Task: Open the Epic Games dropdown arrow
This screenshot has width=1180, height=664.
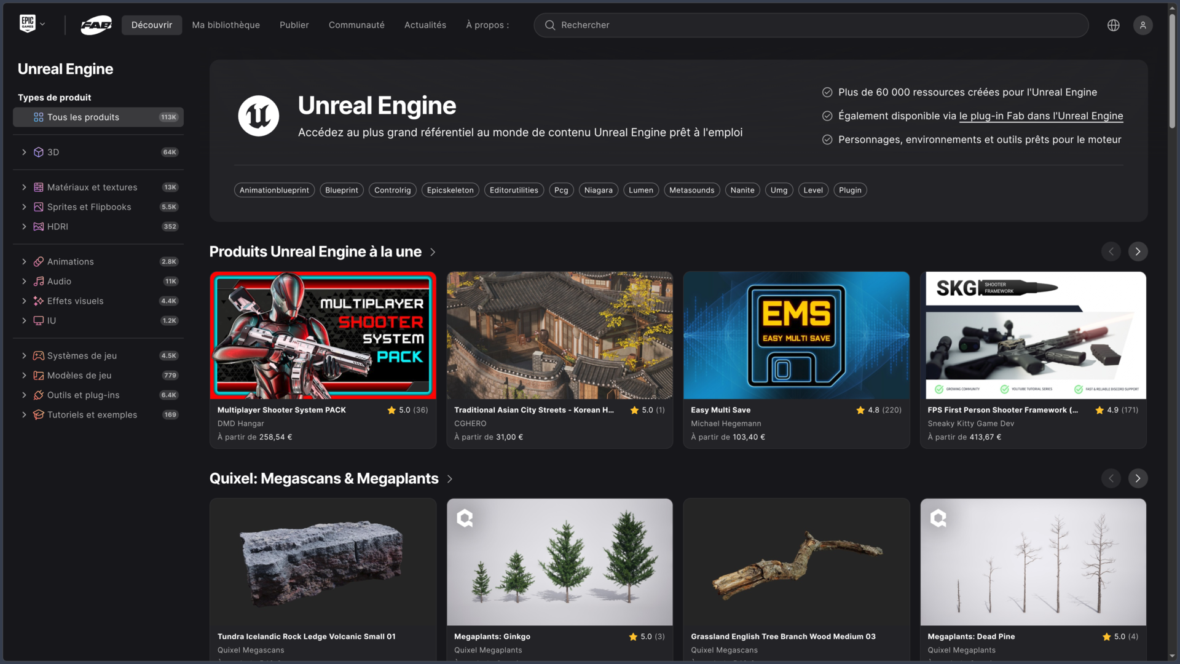Action: [42, 25]
